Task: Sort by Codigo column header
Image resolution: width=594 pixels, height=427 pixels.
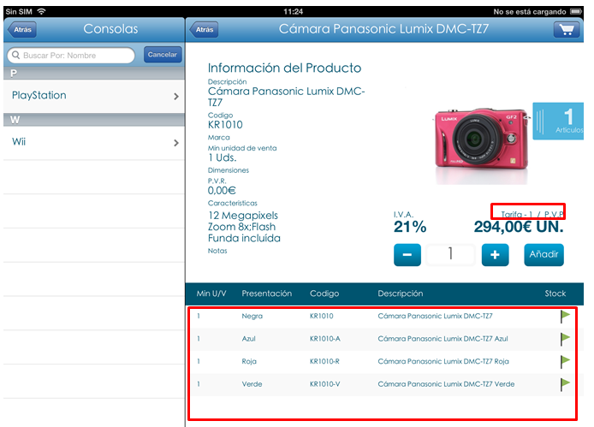Action: (324, 294)
